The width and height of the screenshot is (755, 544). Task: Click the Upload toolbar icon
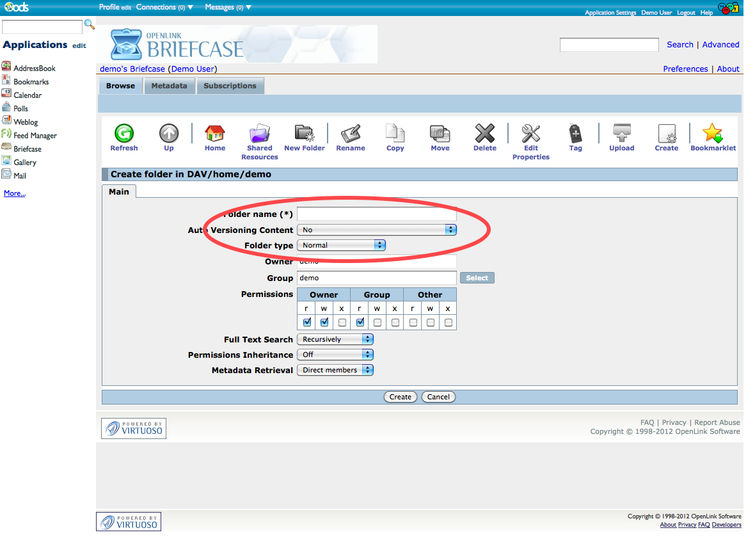[621, 134]
